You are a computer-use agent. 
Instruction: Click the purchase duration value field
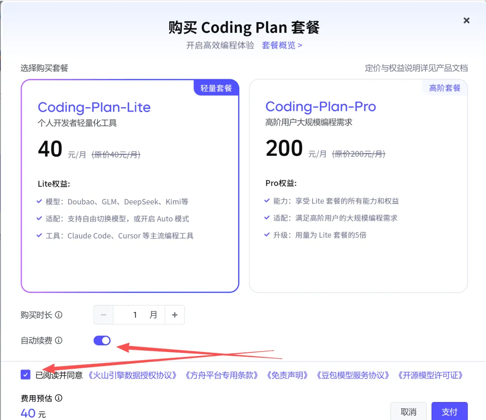139,315
